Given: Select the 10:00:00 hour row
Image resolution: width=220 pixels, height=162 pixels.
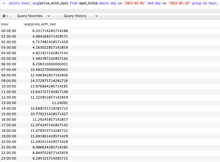Looking at the screenshot, I should (9, 86).
